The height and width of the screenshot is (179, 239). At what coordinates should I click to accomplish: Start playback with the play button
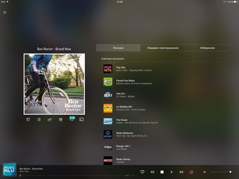(x=171, y=172)
